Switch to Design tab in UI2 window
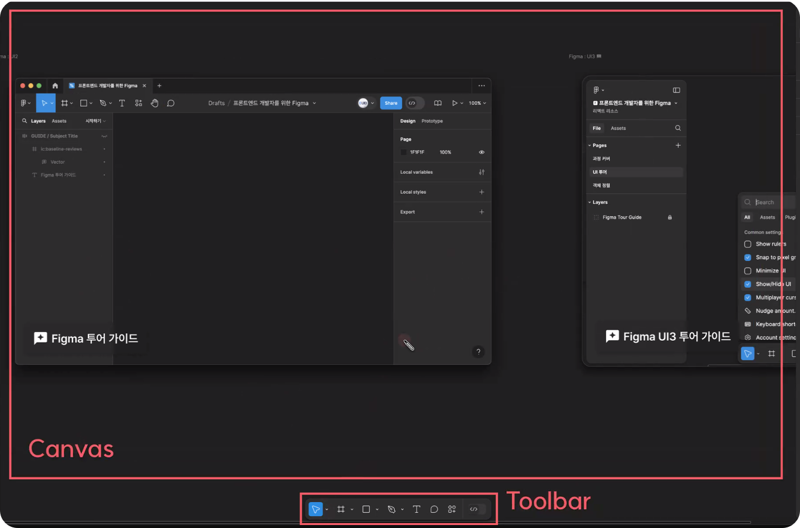The height and width of the screenshot is (528, 800). coord(408,121)
